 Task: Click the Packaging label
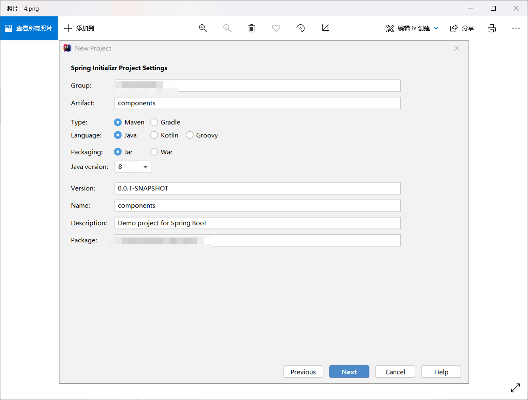tap(87, 152)
